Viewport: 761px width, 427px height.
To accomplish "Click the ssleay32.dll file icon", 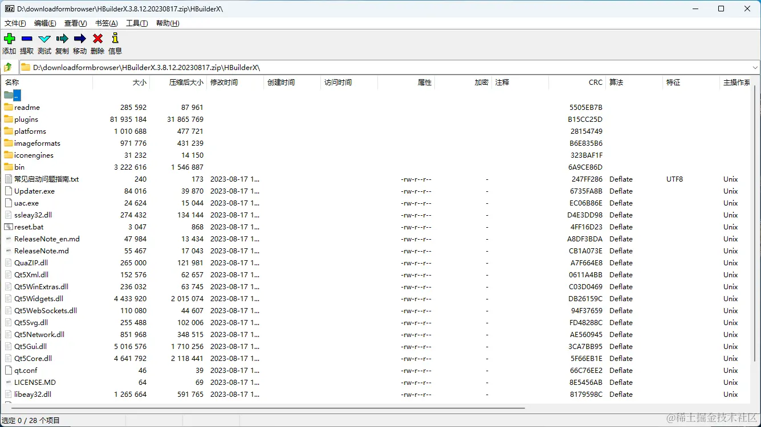I will pos(9,215).
